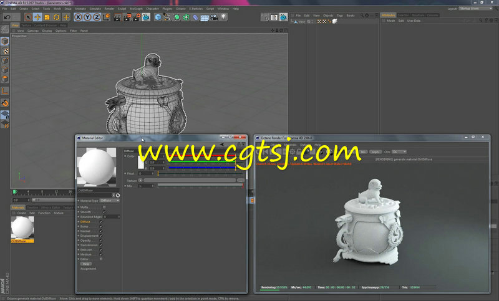
Task: Open the Chn dropdown in Octane window
Action: coord(399,152)
